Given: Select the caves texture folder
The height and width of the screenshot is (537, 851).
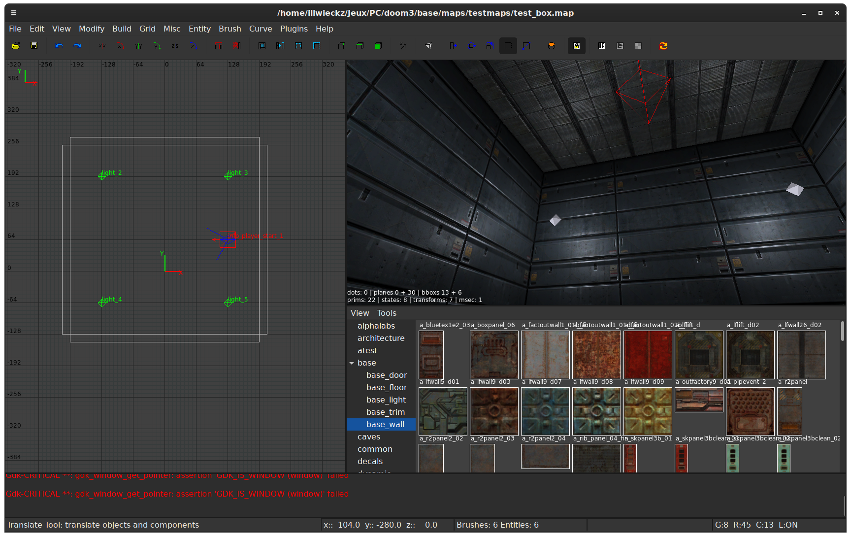Looking at the screenshot, I should 369,436.
